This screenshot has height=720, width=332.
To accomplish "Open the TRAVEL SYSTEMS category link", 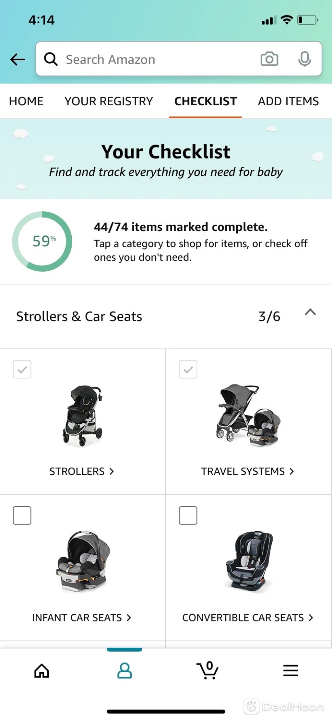I will 248,471.
